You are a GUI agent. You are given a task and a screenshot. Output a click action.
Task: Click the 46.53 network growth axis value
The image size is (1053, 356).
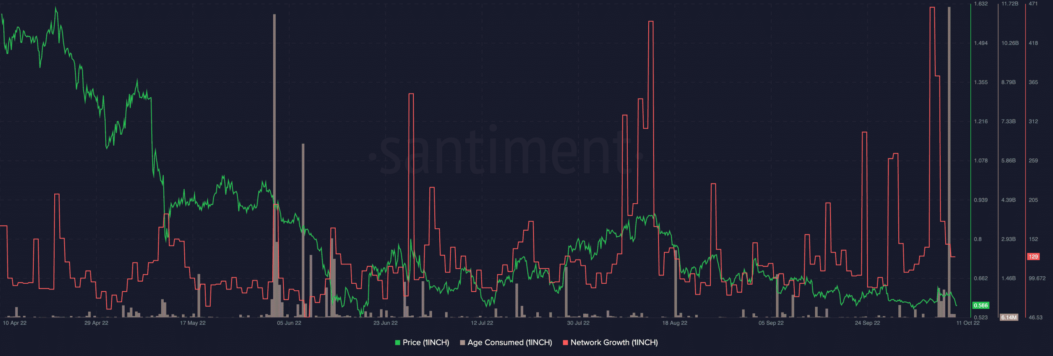click(x=1036, y=317)
